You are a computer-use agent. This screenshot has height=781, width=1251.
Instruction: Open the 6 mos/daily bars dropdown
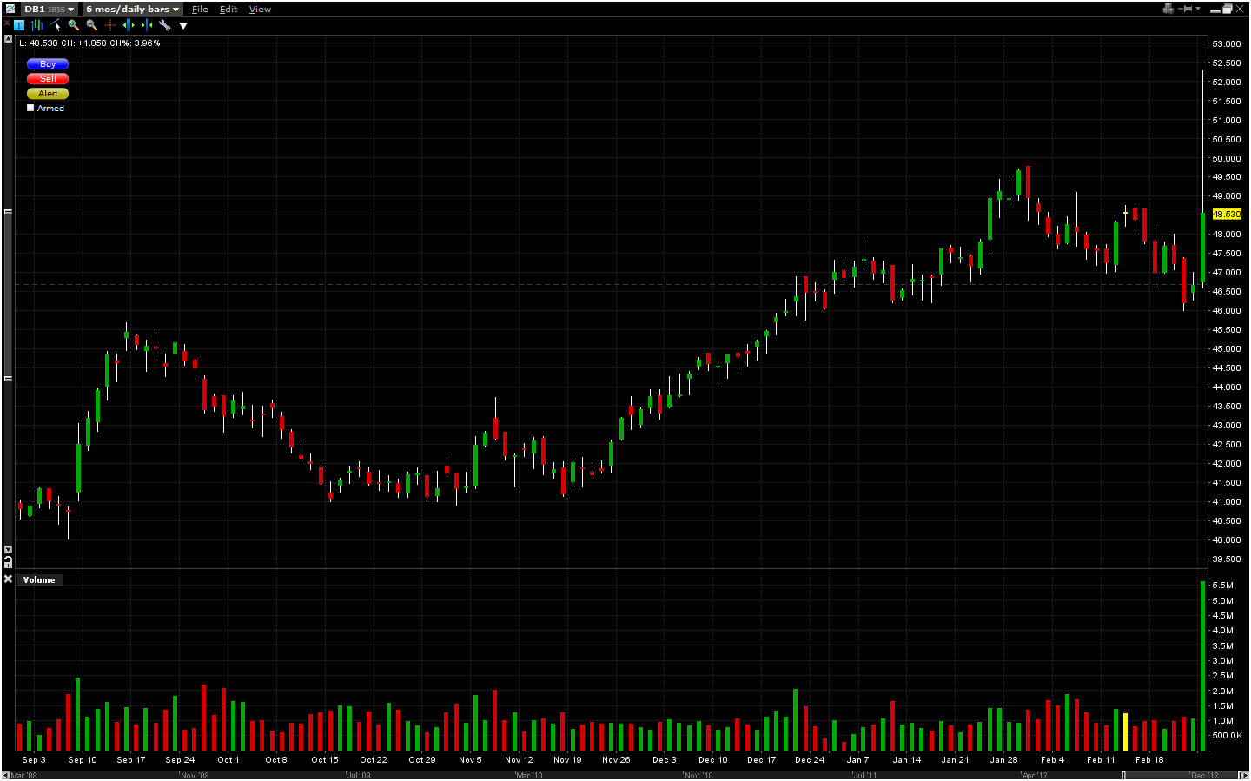[x=132, y=9]
